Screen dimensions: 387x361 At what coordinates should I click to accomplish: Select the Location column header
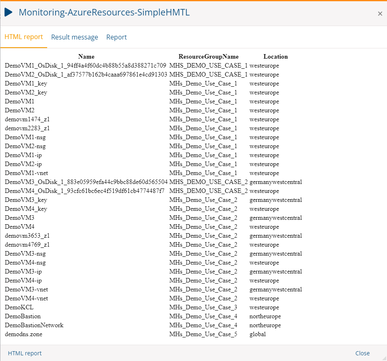[276, 57]
